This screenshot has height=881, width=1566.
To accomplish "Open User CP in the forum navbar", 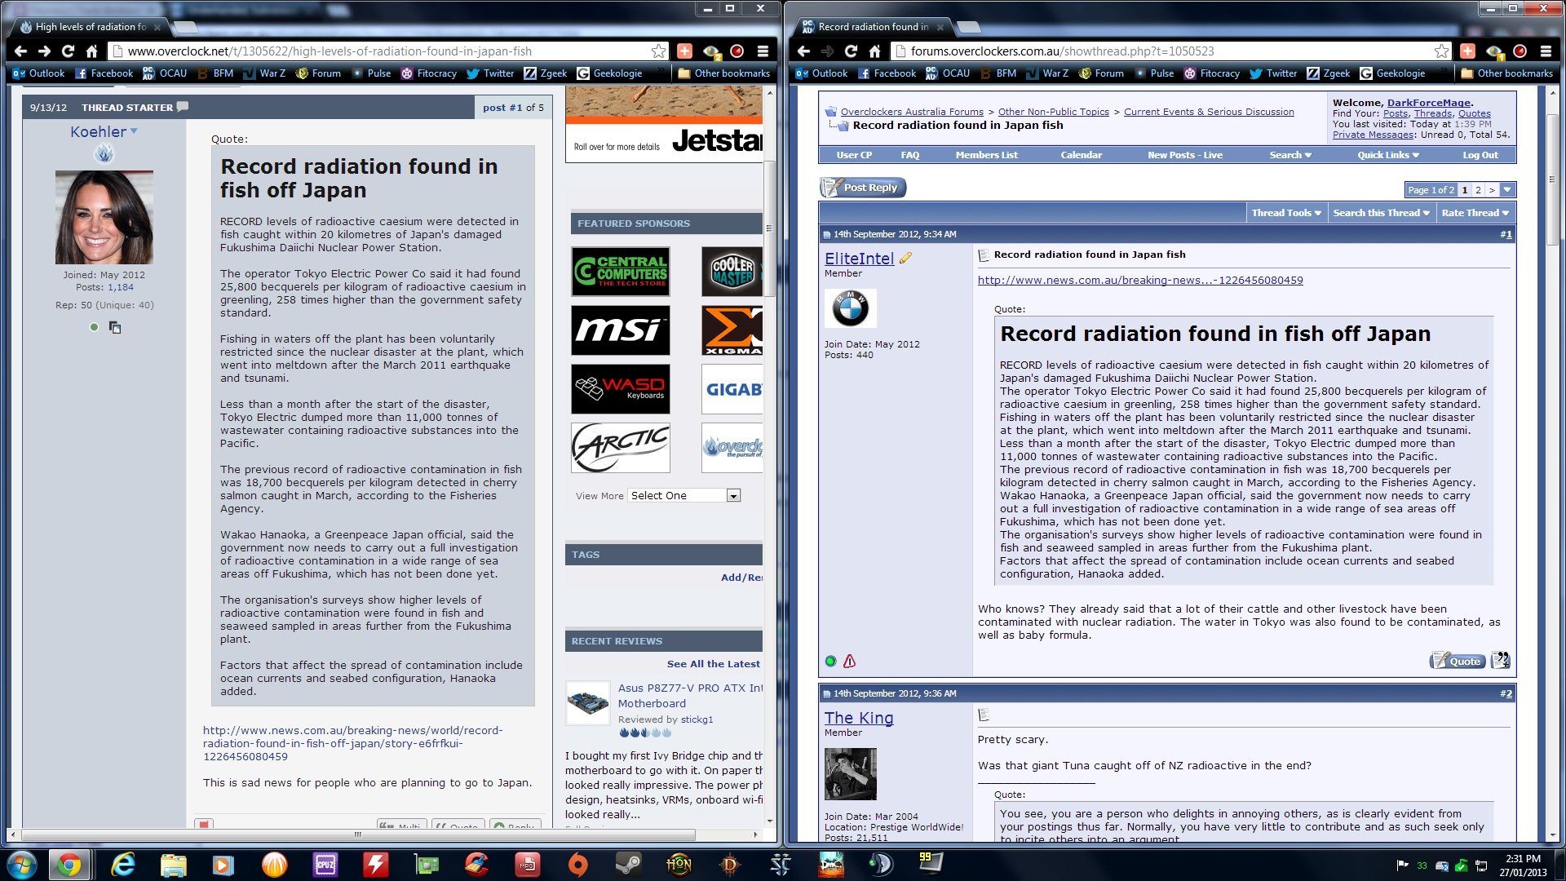I will click(x=854, y=155).
